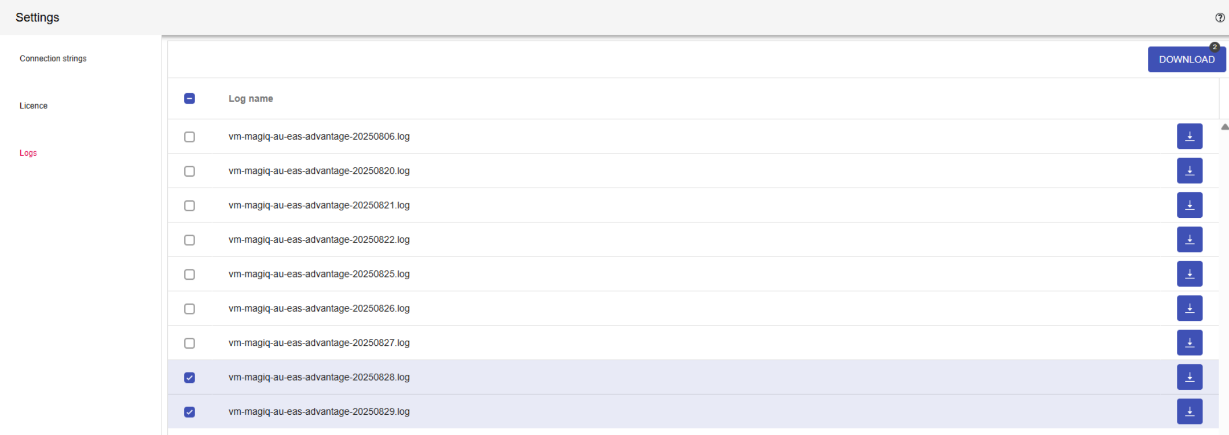The image size is (1229, 435).
Task: Download the 20250829 log via row icon
Action: click(1189, 411)
